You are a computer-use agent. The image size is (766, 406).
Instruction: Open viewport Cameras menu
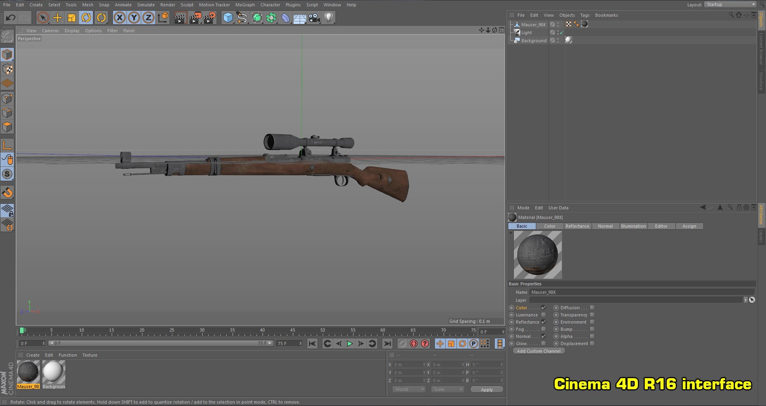pos(50,31)
